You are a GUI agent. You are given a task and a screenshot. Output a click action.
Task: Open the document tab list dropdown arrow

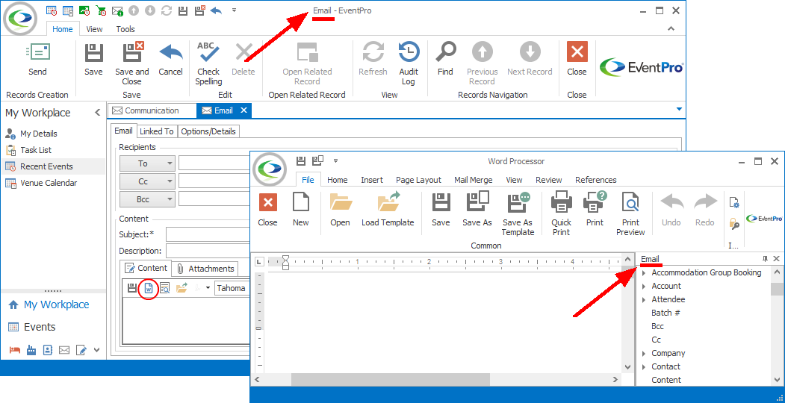(x=679, y=109)
